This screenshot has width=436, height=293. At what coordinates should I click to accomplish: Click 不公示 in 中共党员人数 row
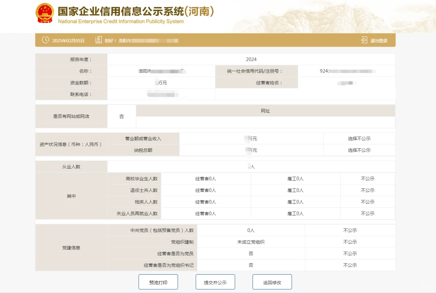pyautogui.click(x=350, y=230)
